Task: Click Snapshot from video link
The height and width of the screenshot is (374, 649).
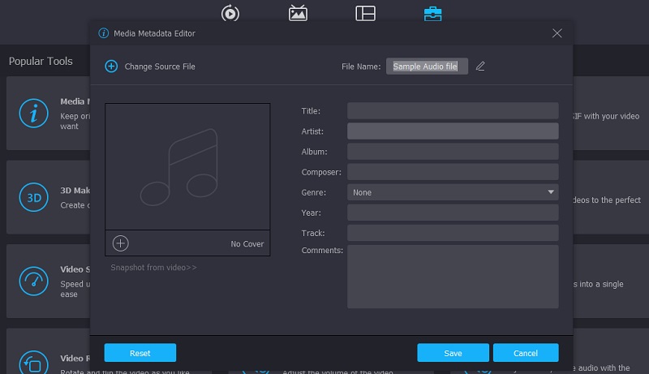Action: 153,268
